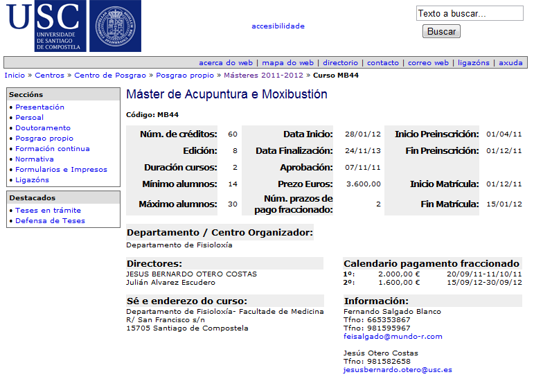The image size is (534, 379).
Task: Open Teses en trámite link
Action: 48,211
